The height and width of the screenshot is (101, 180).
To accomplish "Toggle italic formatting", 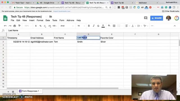I will 94,26.
